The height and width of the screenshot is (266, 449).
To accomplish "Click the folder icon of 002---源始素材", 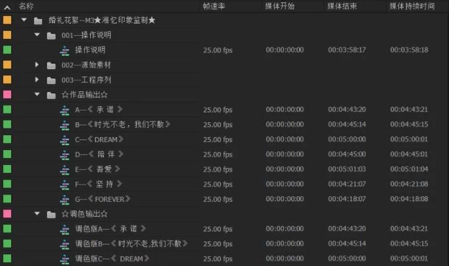I will click(x=51, y=65).
